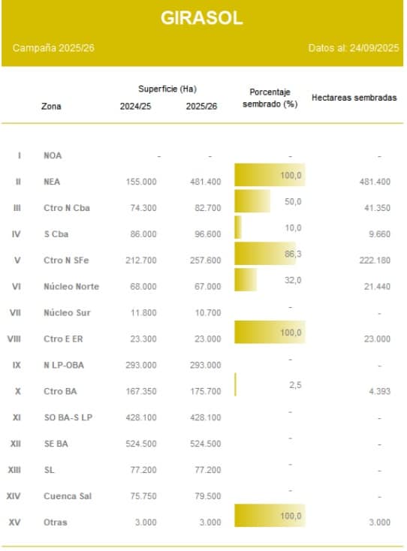Click the 2024/25 column header

coord(136,106)
